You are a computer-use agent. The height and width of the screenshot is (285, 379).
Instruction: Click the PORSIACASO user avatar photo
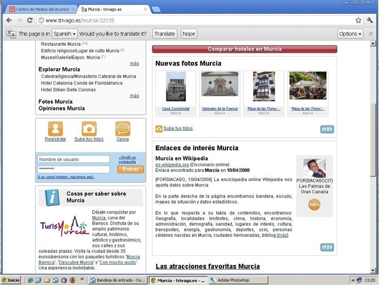click(314, 168)
